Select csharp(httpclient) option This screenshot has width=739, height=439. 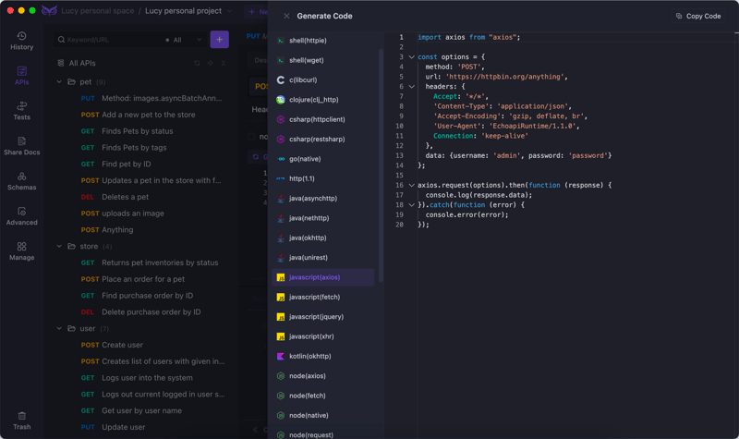(x=322, y=119)
